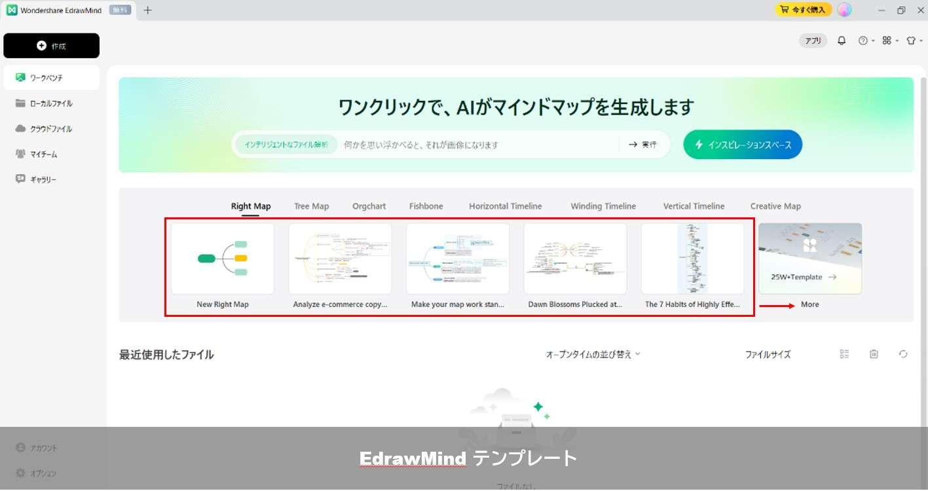Screen dimensions: 928x491
Task: Click the 無料 badge in title bar
Action: (x=120, y=10)
